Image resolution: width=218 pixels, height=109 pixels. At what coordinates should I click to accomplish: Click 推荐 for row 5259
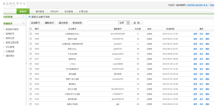[x=195, y=69]
